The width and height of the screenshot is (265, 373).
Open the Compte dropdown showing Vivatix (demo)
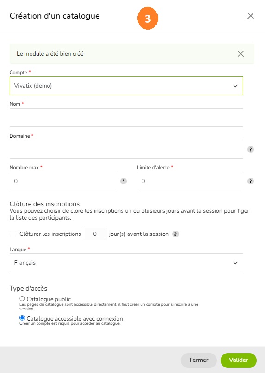tap(126, 86)
